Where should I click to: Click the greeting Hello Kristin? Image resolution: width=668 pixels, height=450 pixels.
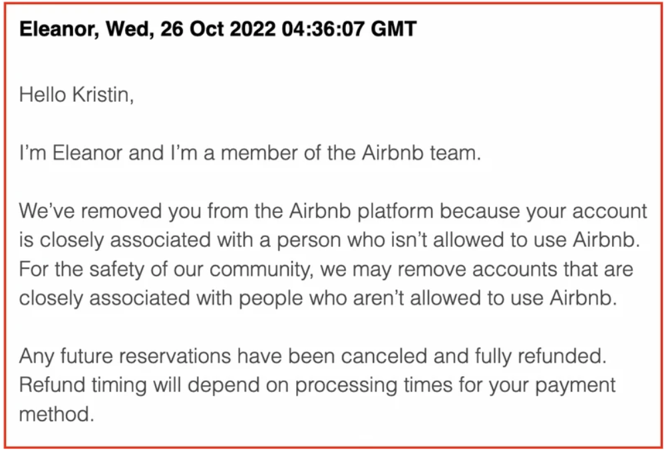point(77,94)
